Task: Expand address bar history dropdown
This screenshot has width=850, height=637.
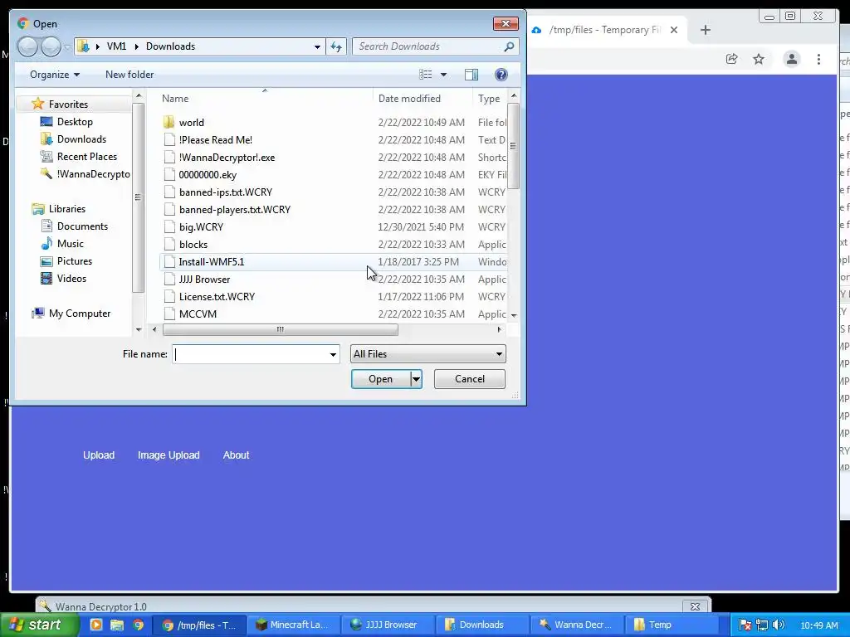Action: click(x=317, y=46)
